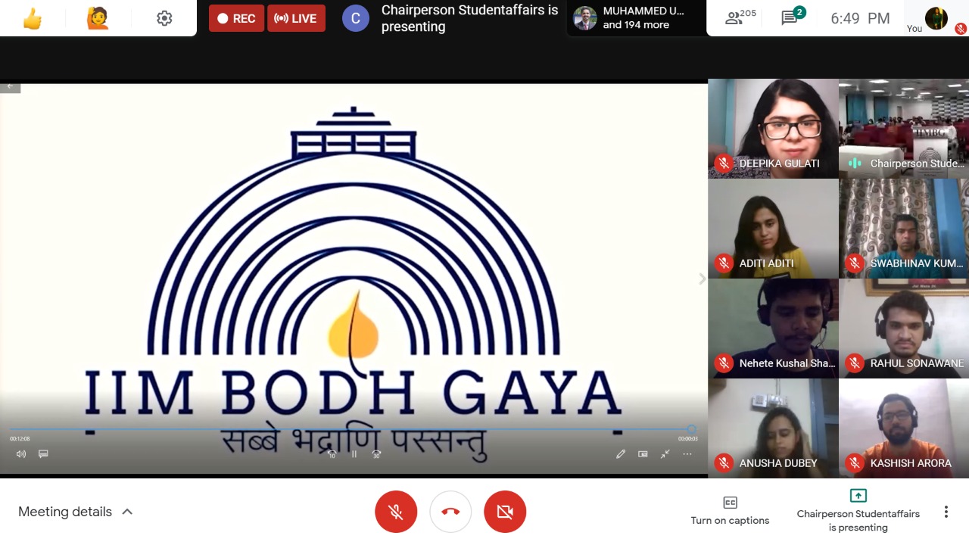Select Deepika Gulati's video tile
The height and width of the screenshot is (545, 969).
(773, 129)
